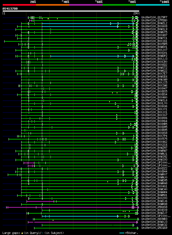Screen dimensions: 172x235
Task: Select the UniRef100_B0XJY1 label
Action: point(154,109)
